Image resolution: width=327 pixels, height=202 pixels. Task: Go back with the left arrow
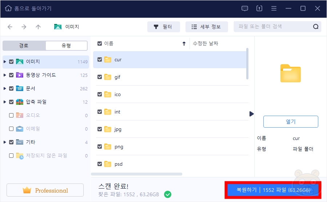click(x=10, y=26)
